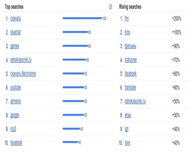
Task: Open the 'friv' rising search link
Action: (127, 18)
